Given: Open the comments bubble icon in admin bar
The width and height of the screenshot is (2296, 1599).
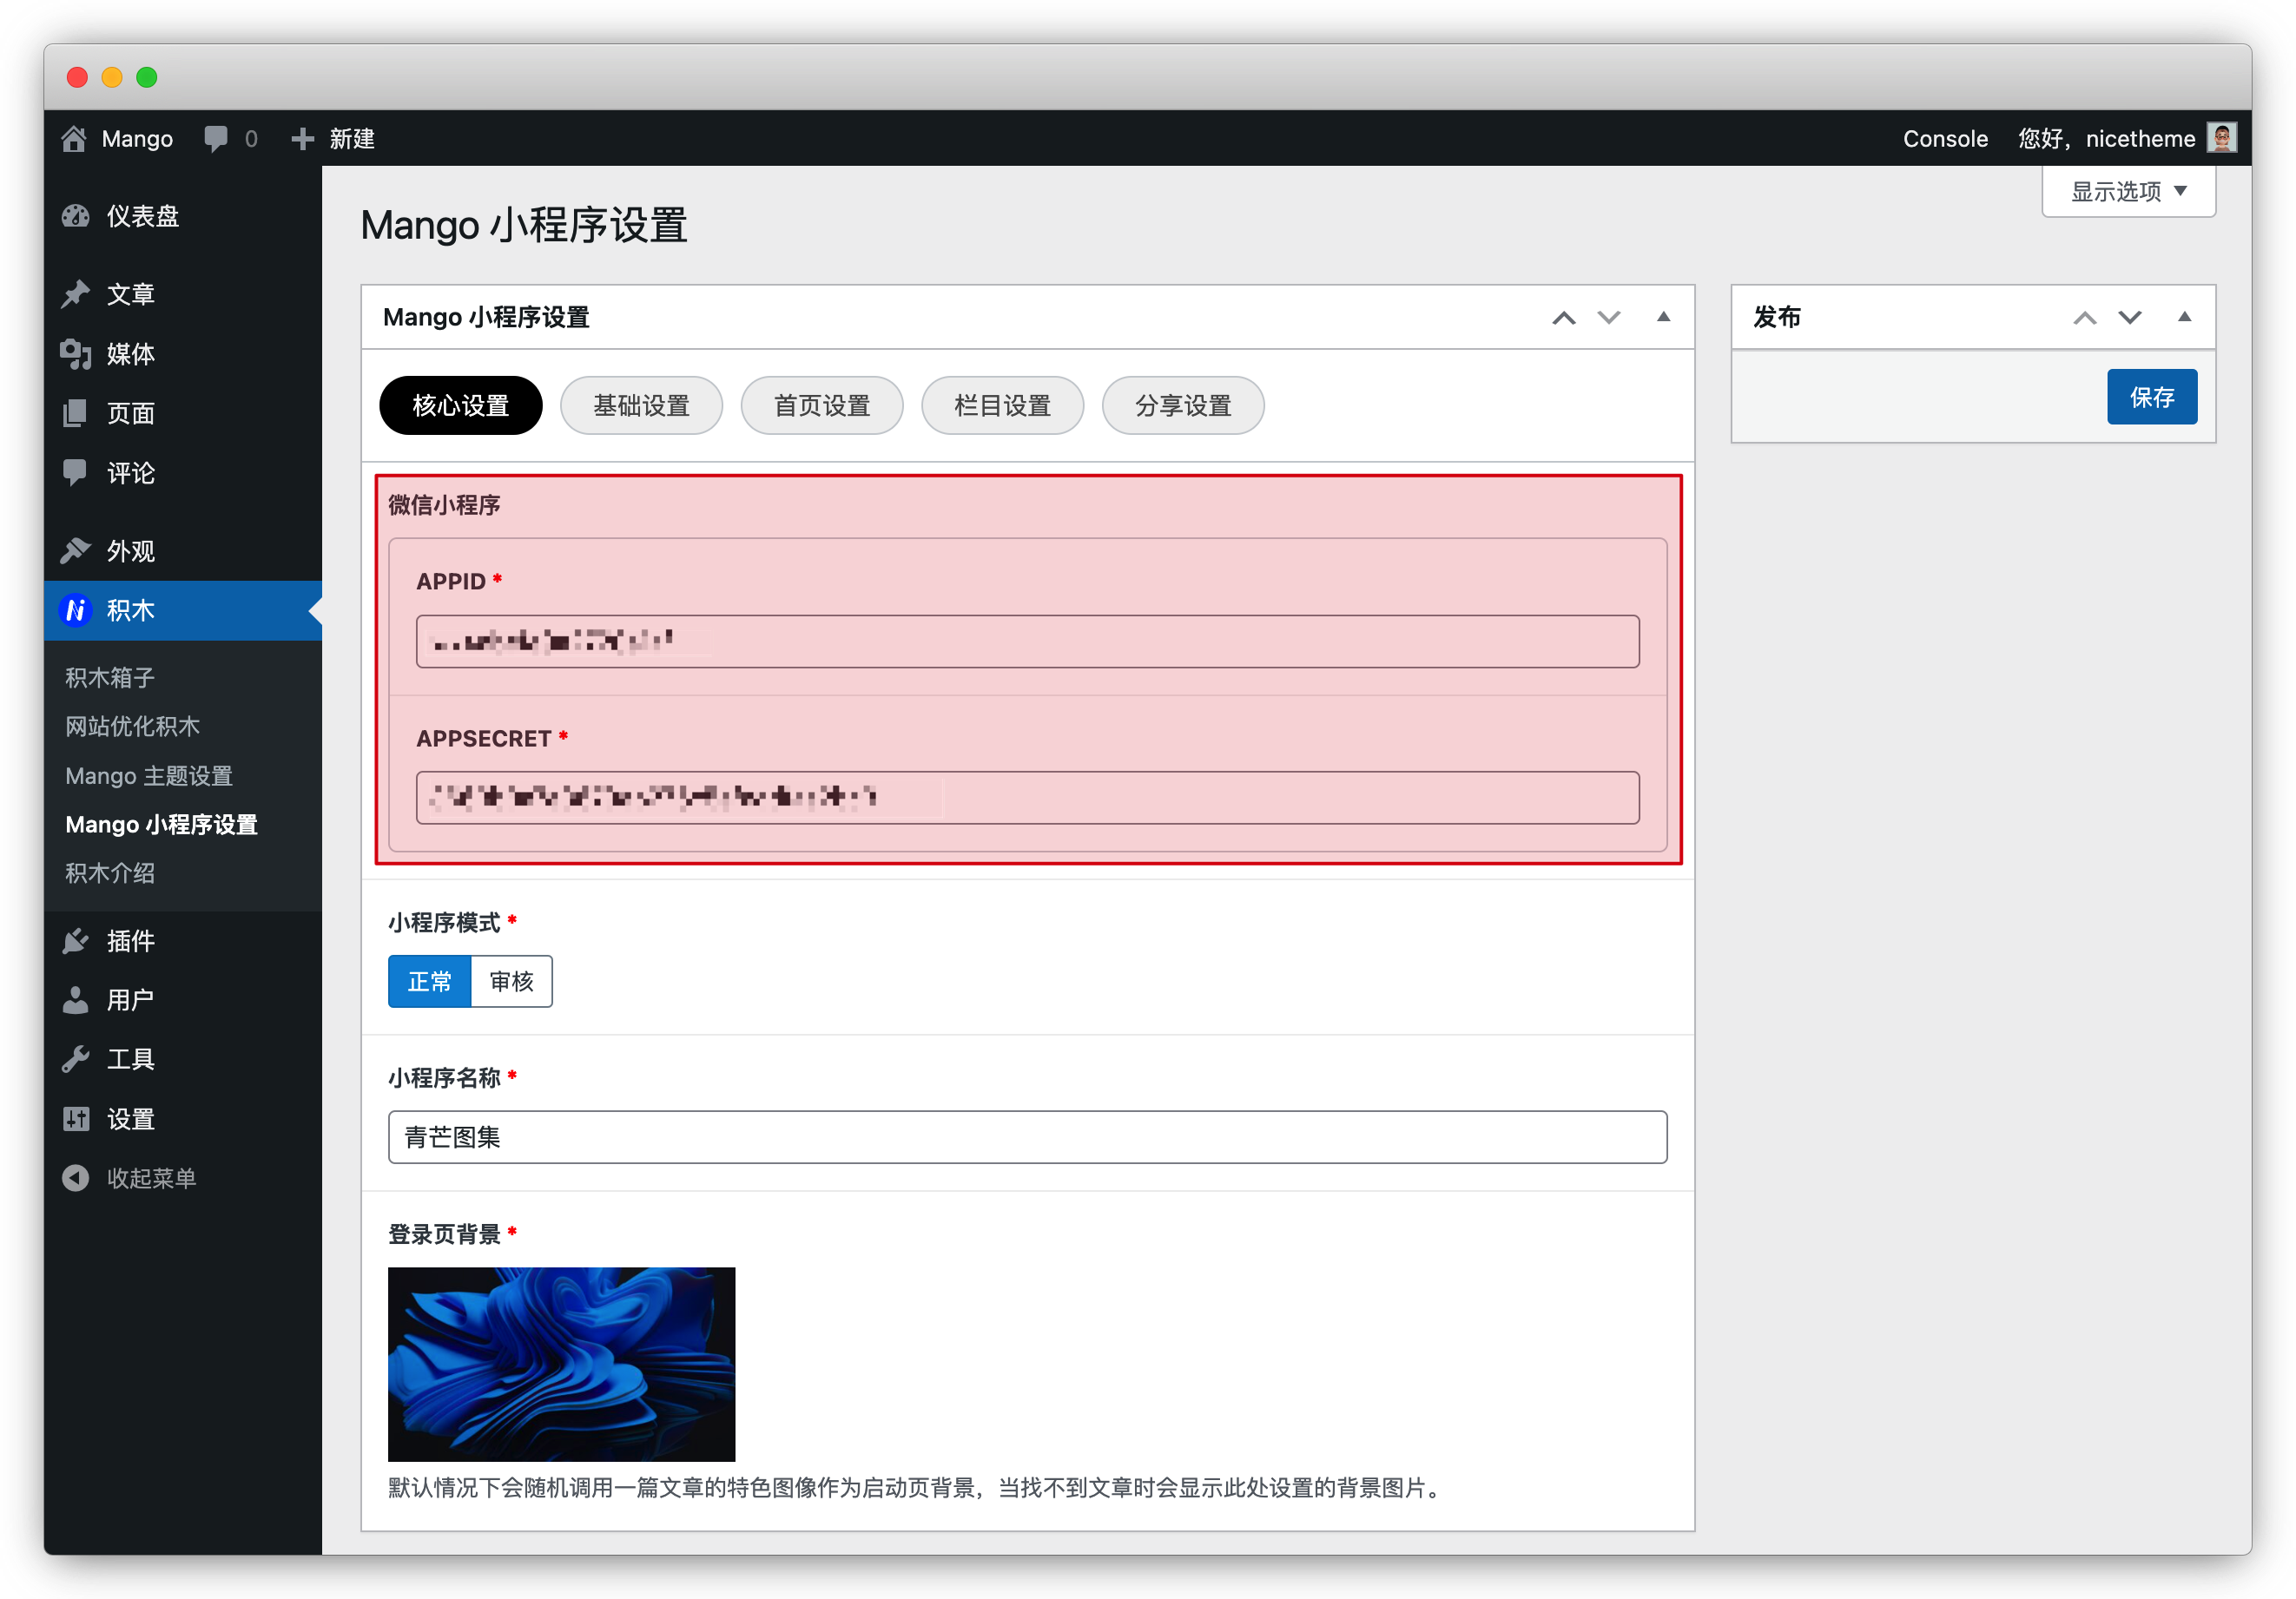Looking at the screenshot, I should click(215, 139).
